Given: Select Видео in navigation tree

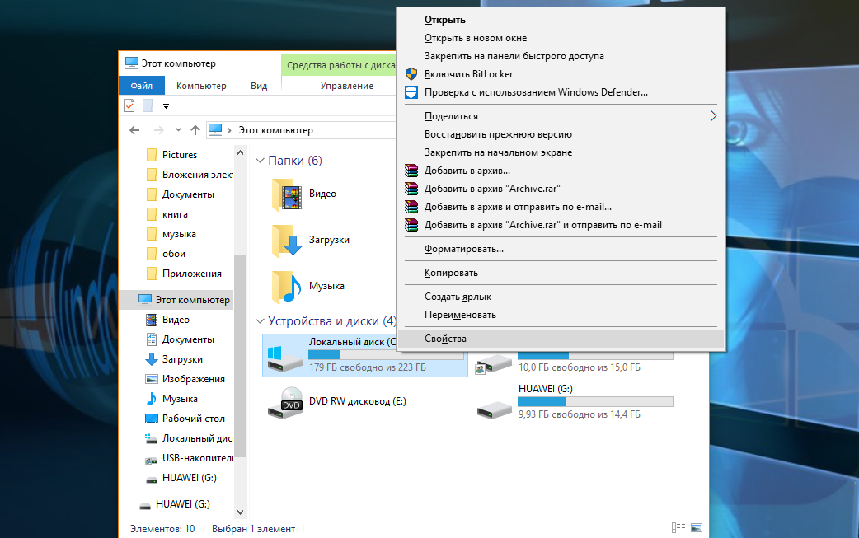Looking at the screenshot, I should pos(176,320).
